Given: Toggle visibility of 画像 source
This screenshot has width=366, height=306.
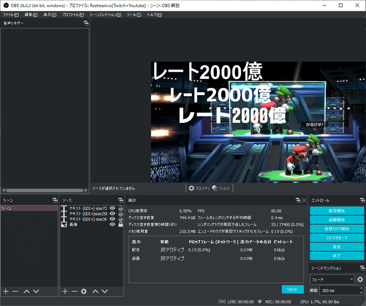Looking at the screenshot, I should (x=113, y=224).
